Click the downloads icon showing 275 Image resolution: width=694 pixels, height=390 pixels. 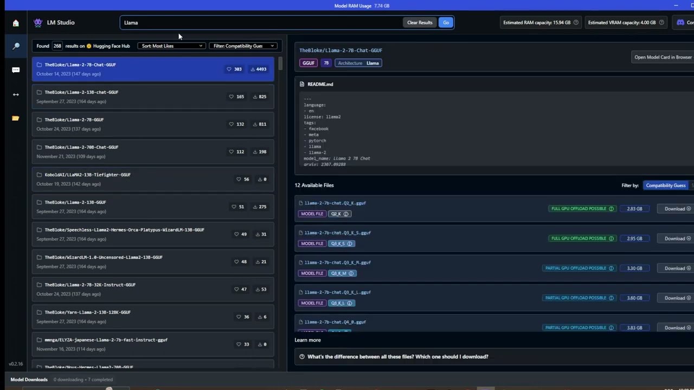[x=255, y=206]
